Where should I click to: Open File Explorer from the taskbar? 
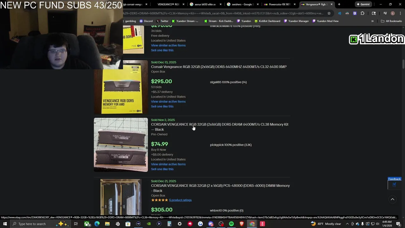(107, 224)
